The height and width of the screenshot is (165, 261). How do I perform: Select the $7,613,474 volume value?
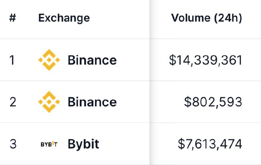coord(210,144)
